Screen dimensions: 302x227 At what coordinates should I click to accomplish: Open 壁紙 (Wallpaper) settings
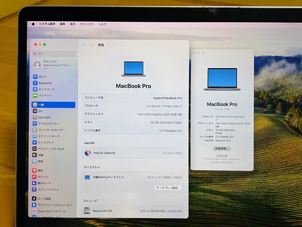coord(41,161)
